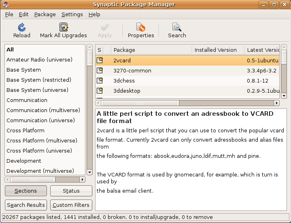Select the All section

pyautogui.click(x=45, y=49)
